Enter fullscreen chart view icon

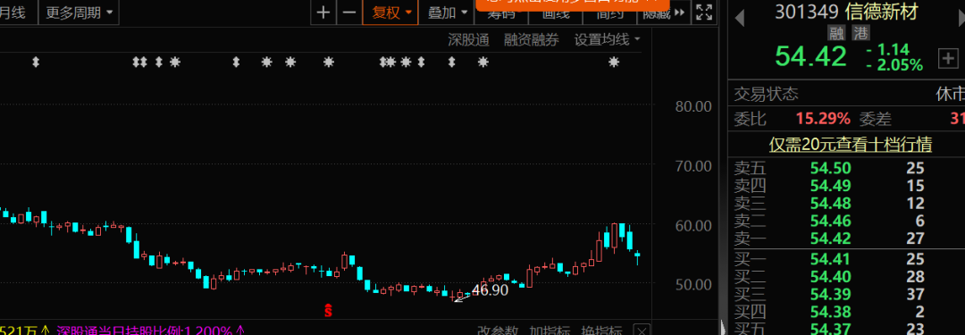coord(703,13)
